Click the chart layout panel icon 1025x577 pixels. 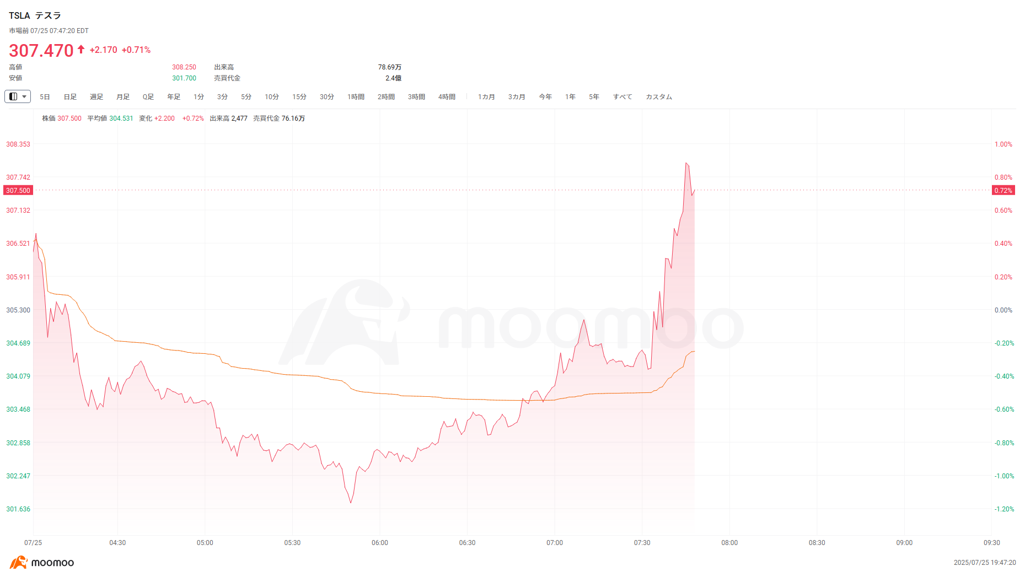coord(13,96)
